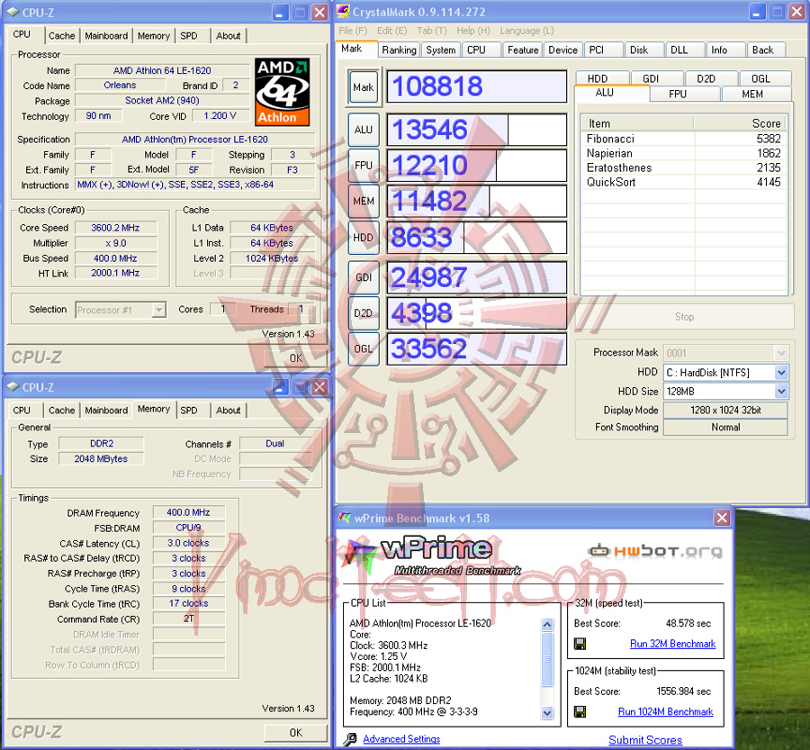The image size is (810, 750).
Task: Click the Font Smoothing Normal button
Action: click(725, 427)
